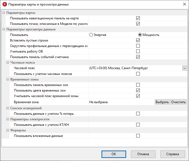Enable Показывать с учетом часовых поясов
The width and height of the screenshot is (189, 161).
(x=138, y=74)
